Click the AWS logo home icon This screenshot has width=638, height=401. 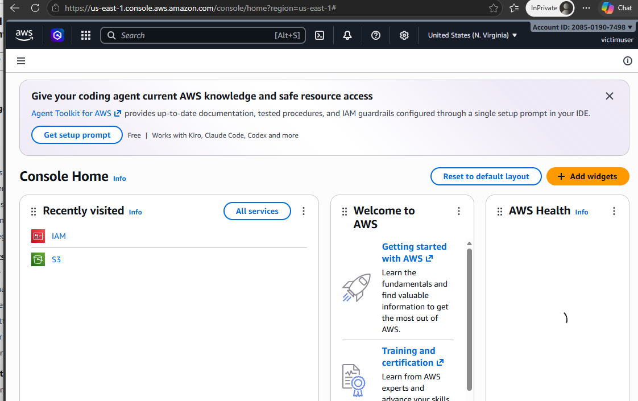point(24,35)
